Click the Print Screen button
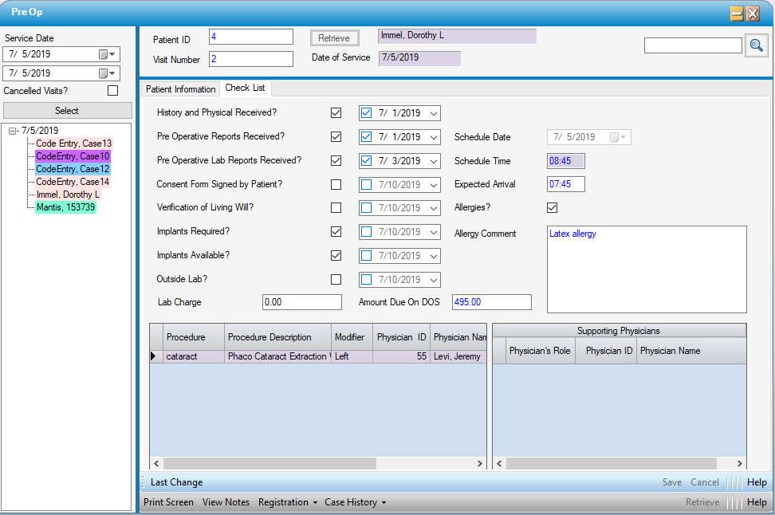Viewport: 775px width, 515px height. click(168, 502)
